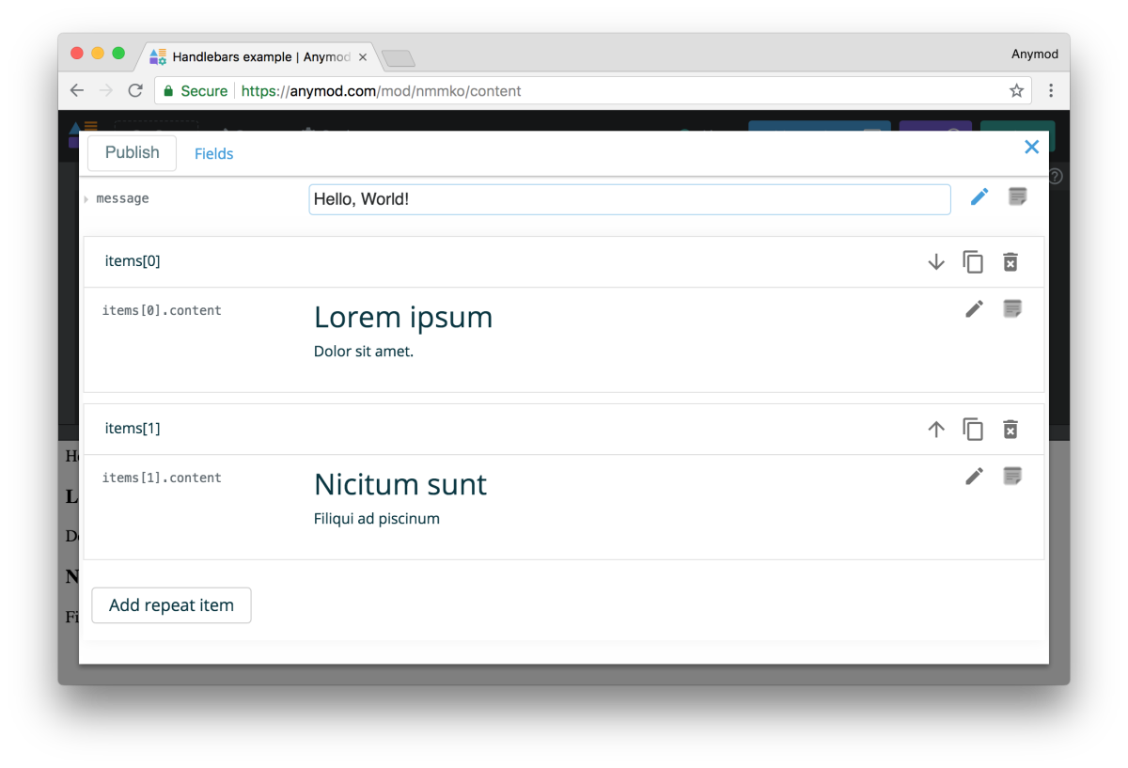Image resolution: width=1128 pixels, height=768 pixels.
Task: Reload the page in the browser
Action: pyautogui.click(x=135, y=91)
